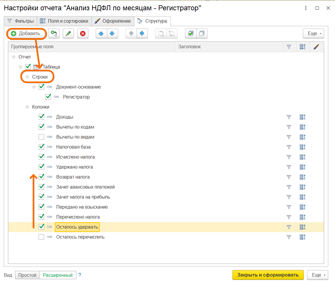The height and width of the screenshot is (283, 335).
Task: Click the green pencil edit icon
Action: 68,34
